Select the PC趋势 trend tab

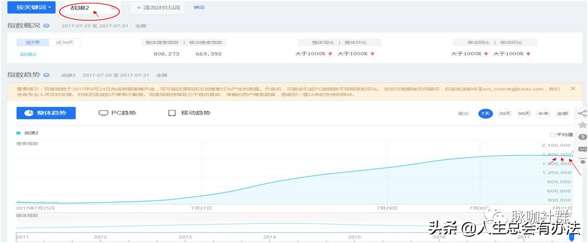[117, 113]
